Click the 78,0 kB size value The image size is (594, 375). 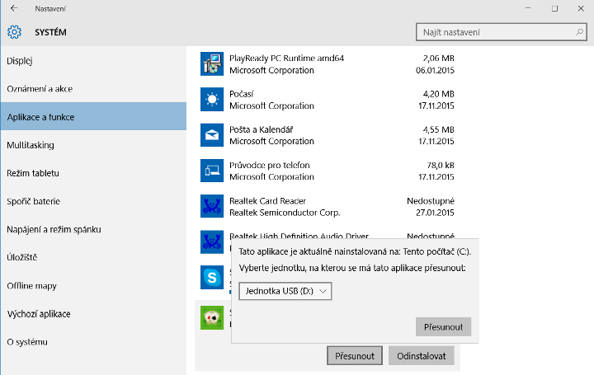coord(441,165)
